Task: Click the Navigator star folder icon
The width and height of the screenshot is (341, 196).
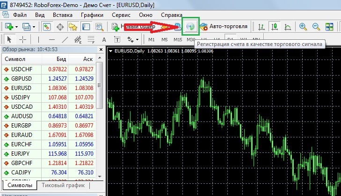Action: click(73, 27)
